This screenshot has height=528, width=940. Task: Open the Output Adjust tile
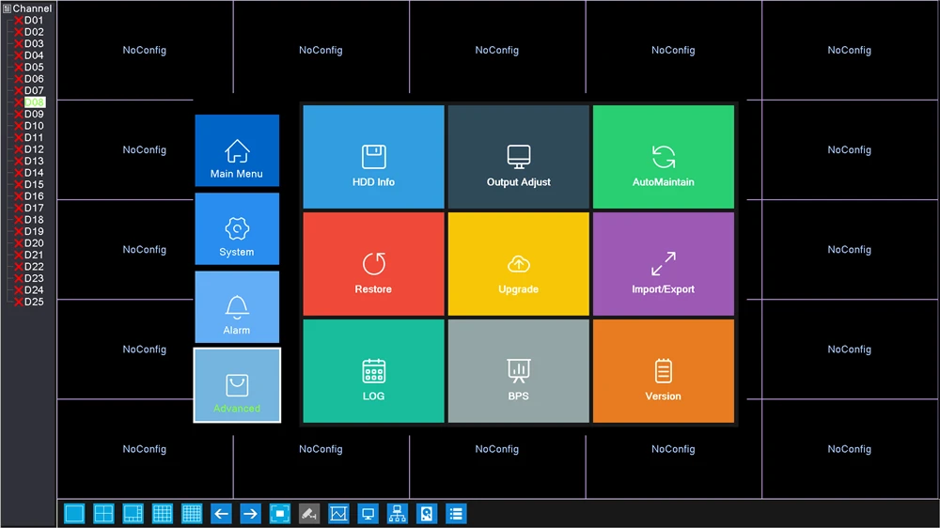click(519, 157)
